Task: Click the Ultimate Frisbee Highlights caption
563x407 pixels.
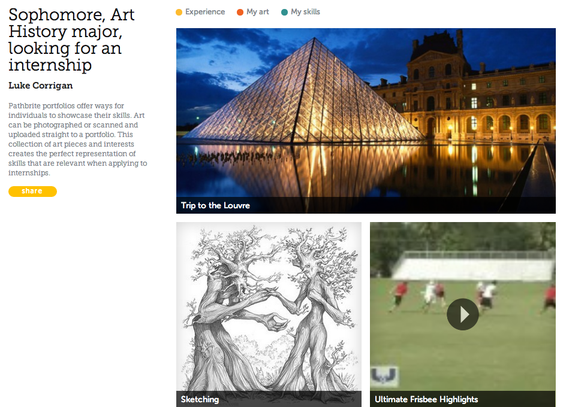Action: click(x=426, y=399)
